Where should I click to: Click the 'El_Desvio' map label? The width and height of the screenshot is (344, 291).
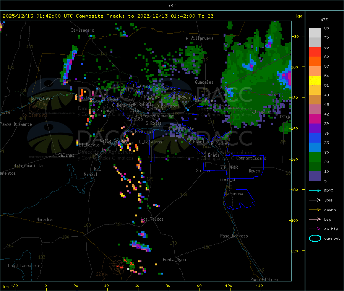pos(89,145)
